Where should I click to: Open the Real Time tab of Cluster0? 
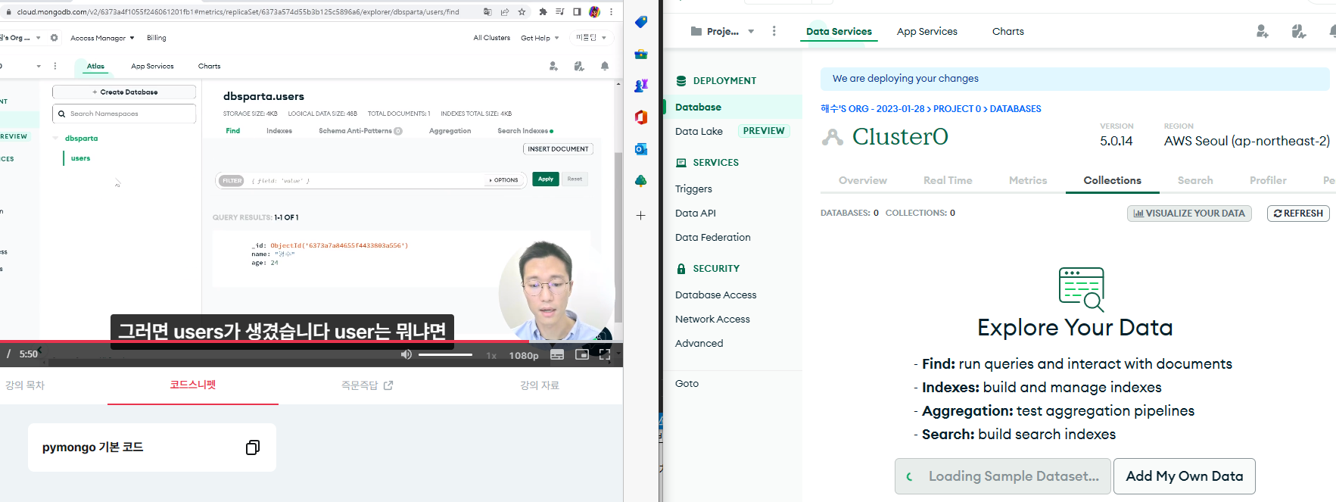(x=948, y=180)
